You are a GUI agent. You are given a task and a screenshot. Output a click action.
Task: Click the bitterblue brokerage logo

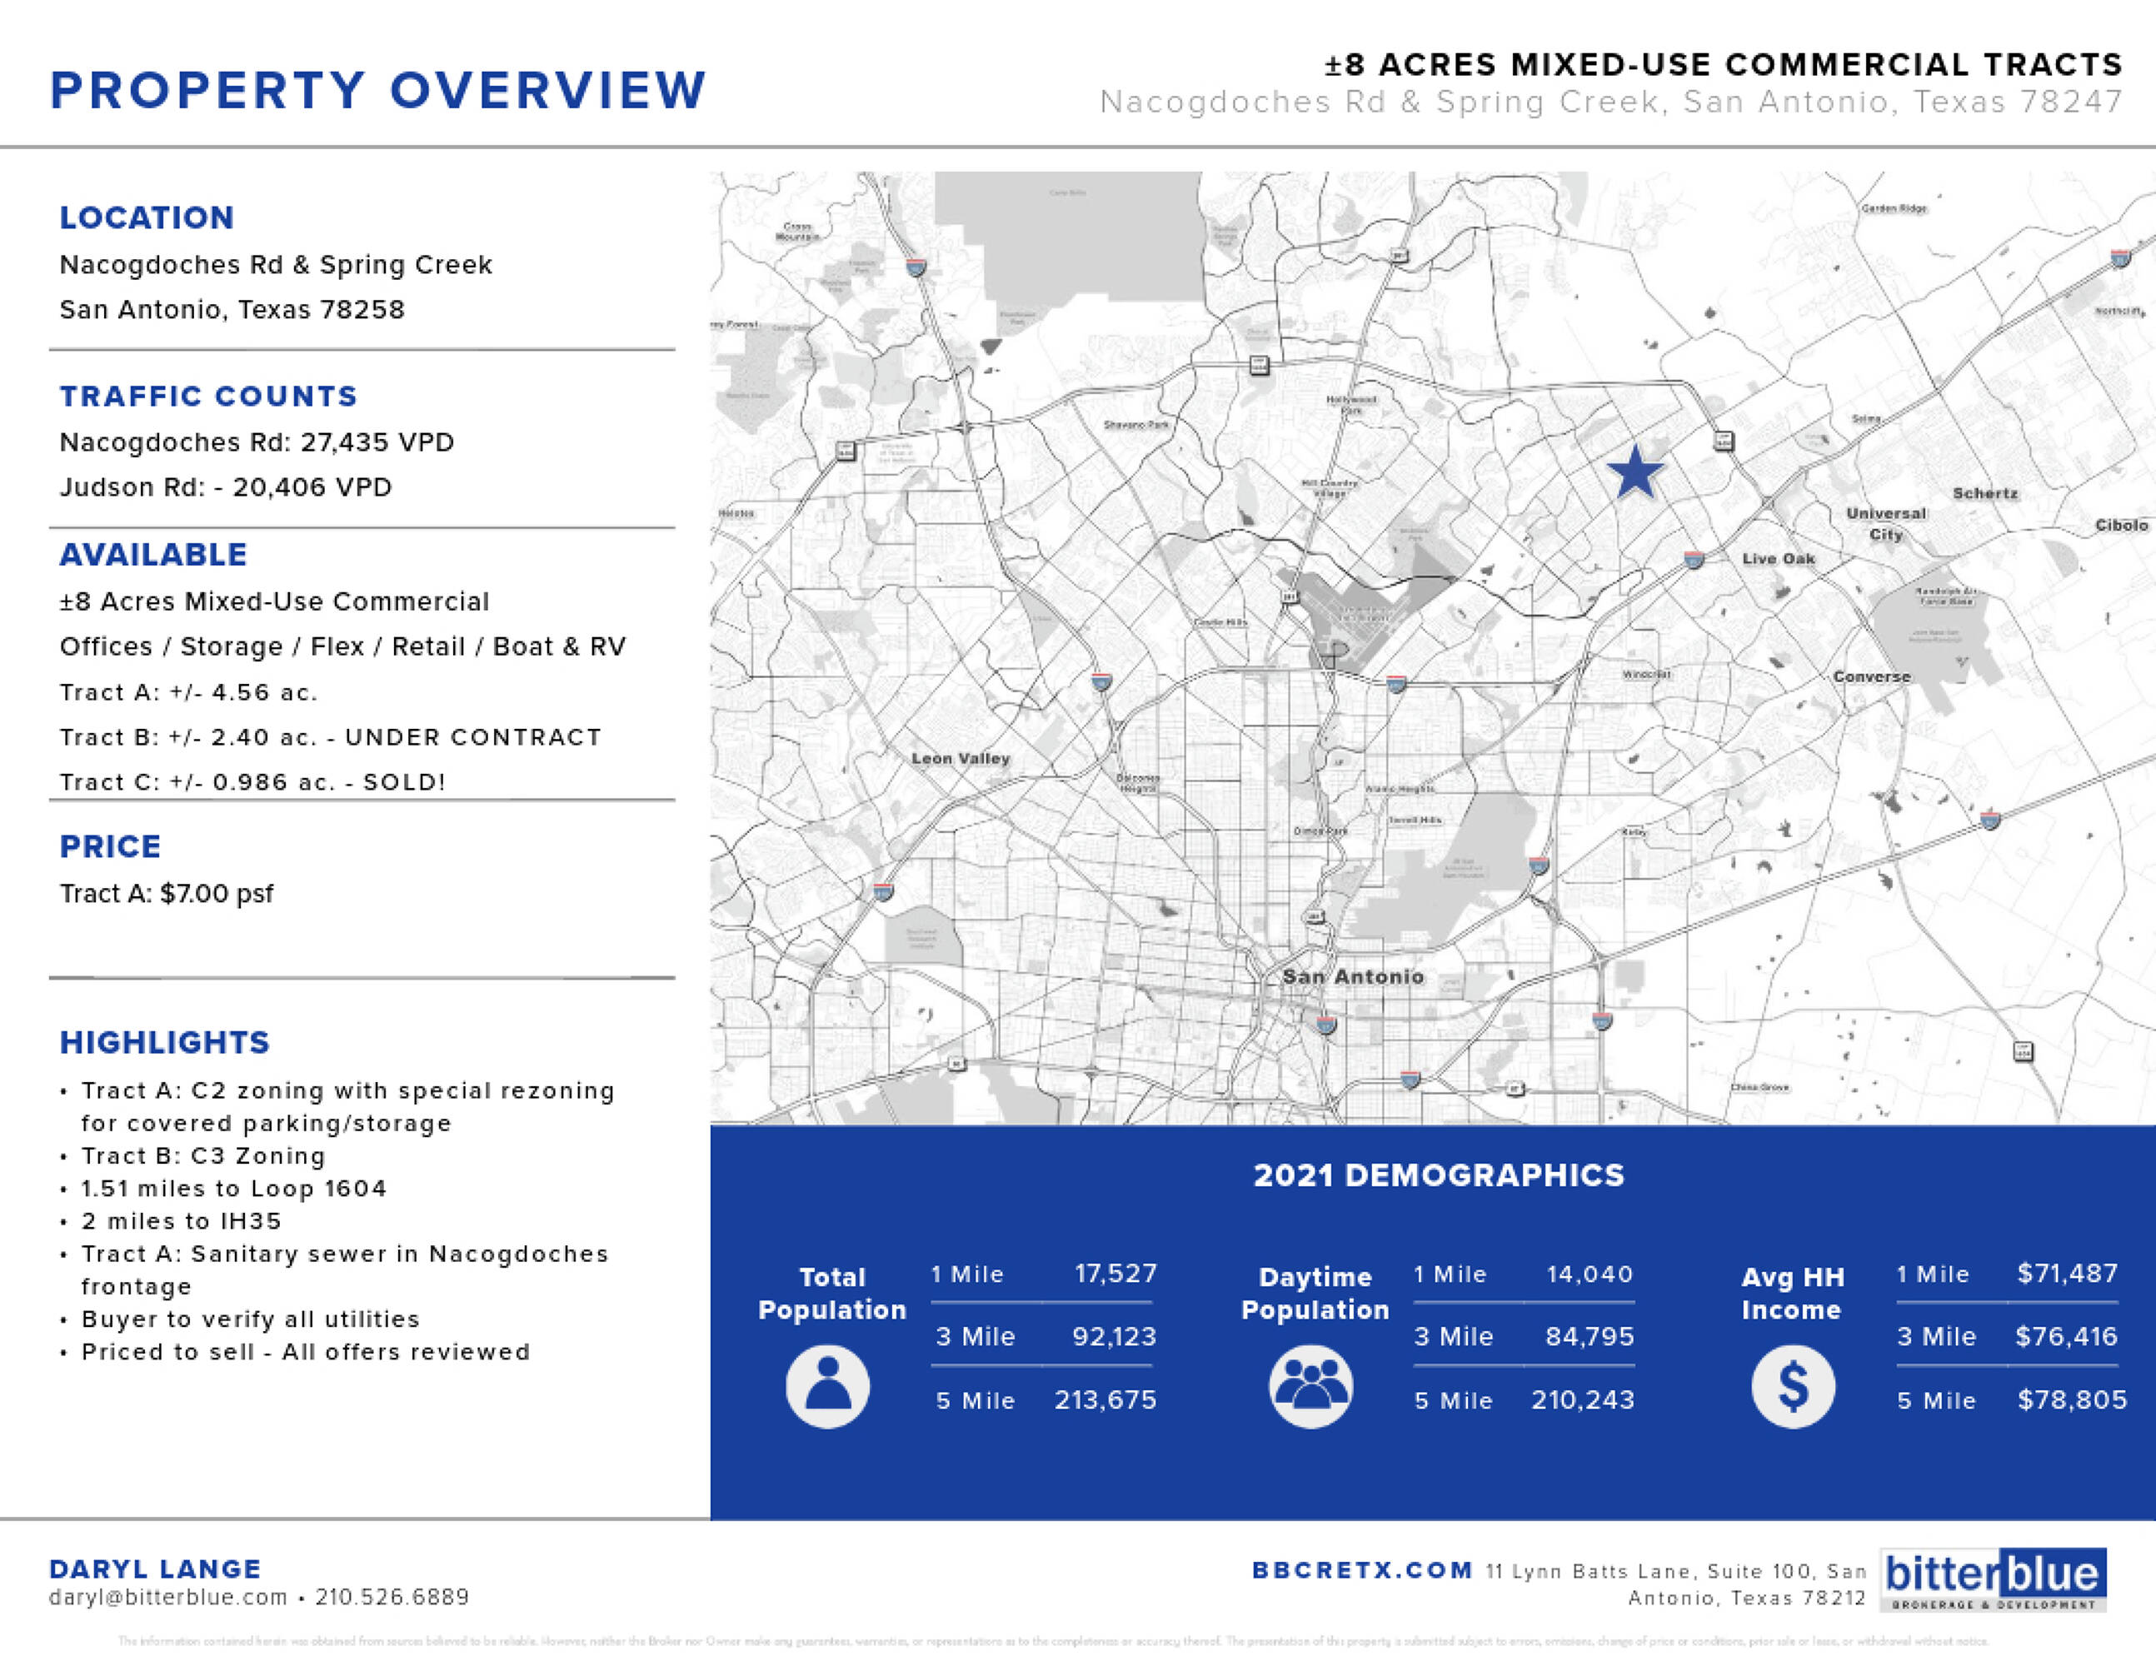click(x=1993, y=1577)
